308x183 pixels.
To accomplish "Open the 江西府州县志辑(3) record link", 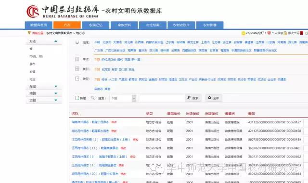I will click(x=101, y=139).
